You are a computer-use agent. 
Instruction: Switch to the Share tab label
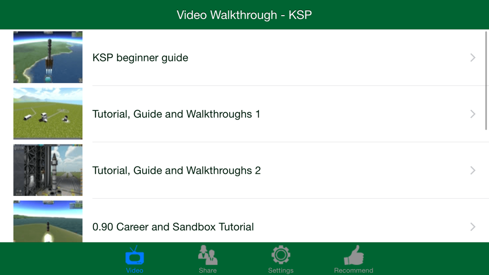point(208,270)
